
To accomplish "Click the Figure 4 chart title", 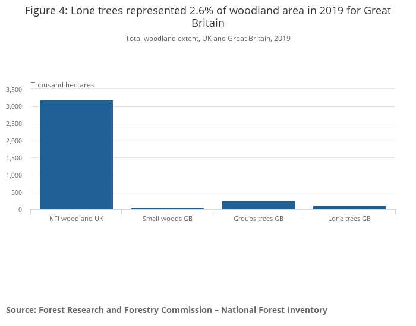I will click(x=208, y=17).
